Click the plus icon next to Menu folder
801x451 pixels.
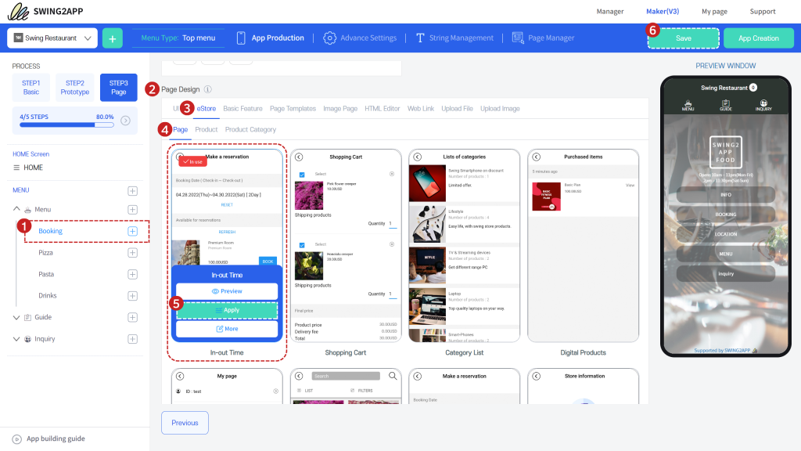(132, 210)
